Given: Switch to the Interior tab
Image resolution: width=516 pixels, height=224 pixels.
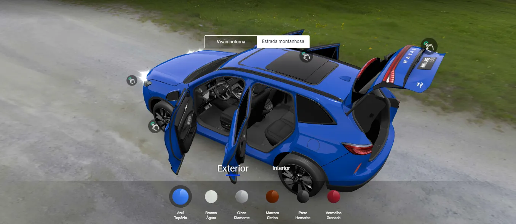Looking at the screenshot, I should (x=281, y=168).
